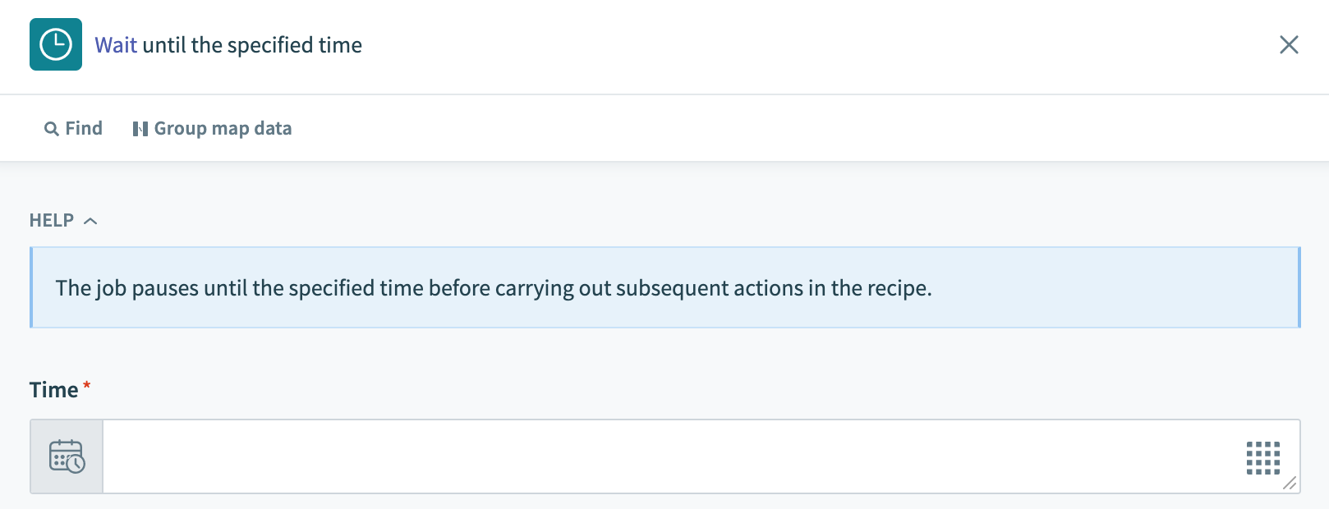1329x509 pixels.
Task: Click the Group map data icon
Action: (x=140, y=128)
